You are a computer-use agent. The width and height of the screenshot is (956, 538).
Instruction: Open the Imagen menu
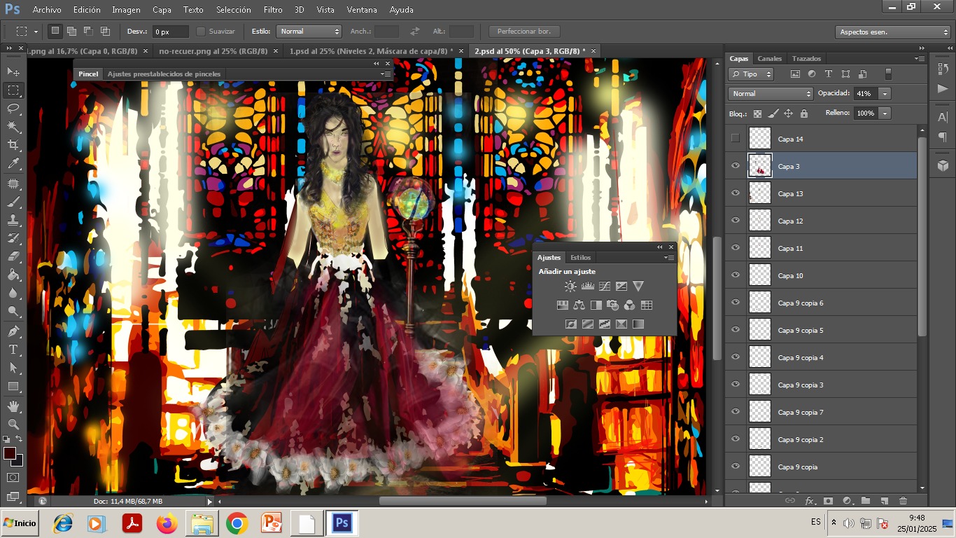click(x=126, y=10)
